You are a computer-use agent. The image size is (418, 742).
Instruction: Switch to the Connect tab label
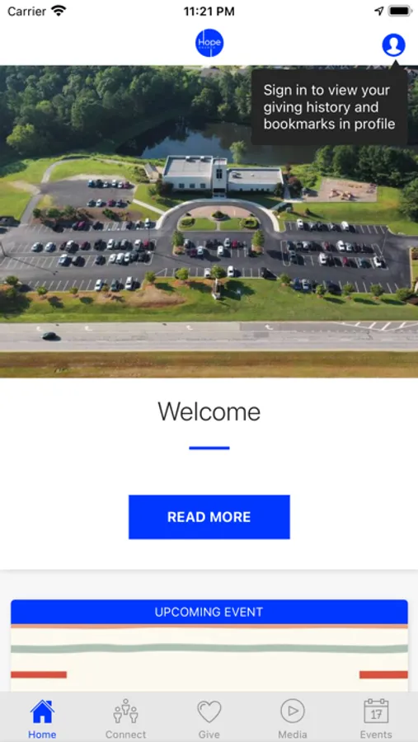[x=125, y=735]
